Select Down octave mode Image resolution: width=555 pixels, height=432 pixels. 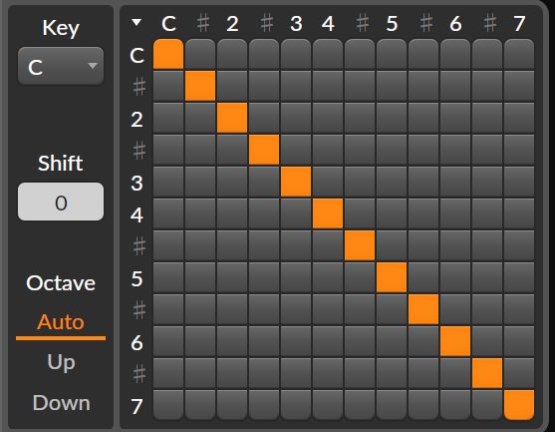[x=61, y=403]
